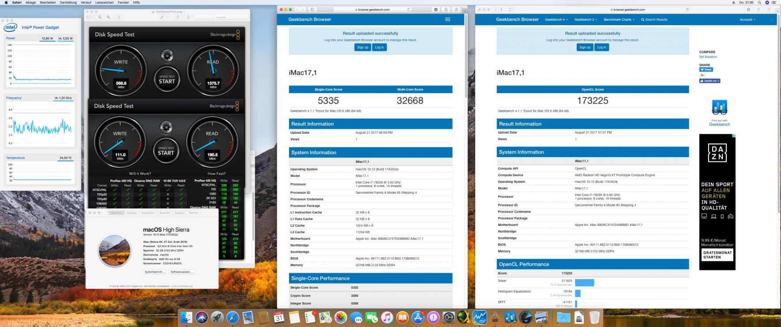This screenshot has width=781, height=327.
Task: Click address bar in left Safari window
Action: 373,9
